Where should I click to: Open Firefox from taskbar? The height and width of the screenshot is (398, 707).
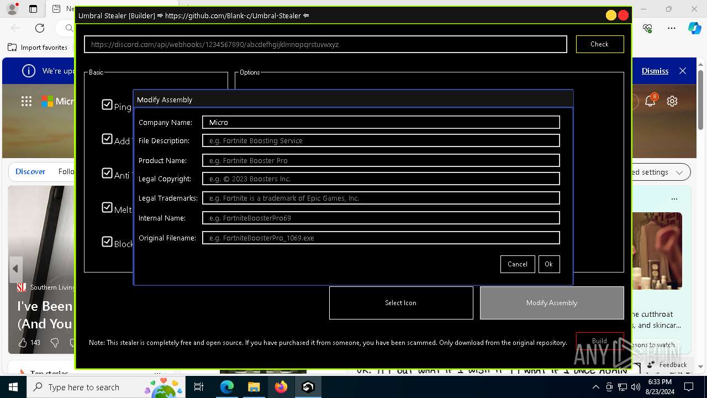pos(281,387)
